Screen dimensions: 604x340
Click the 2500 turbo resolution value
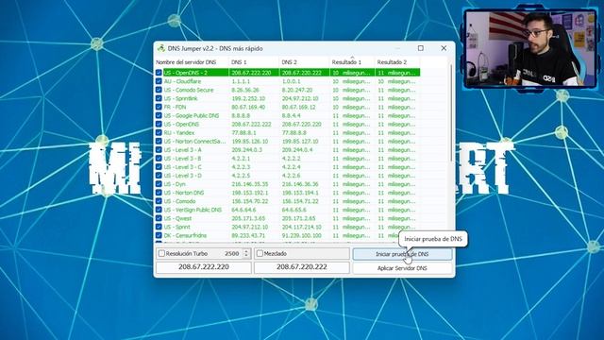[x=232, y=253]
